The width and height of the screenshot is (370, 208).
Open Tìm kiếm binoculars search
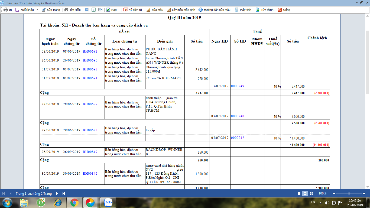tap(72, 10)
